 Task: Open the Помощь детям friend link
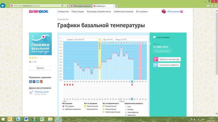click(42, 92)
